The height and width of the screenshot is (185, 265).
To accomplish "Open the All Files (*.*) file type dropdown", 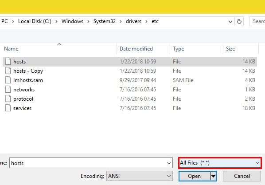I will pyautogui.click(x=220, y=163).
